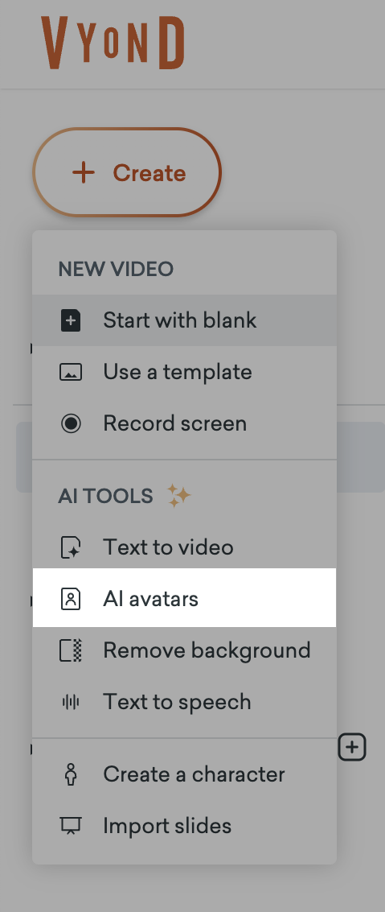
Task: Click the Use a template image icon
Action: pos(71,372)
